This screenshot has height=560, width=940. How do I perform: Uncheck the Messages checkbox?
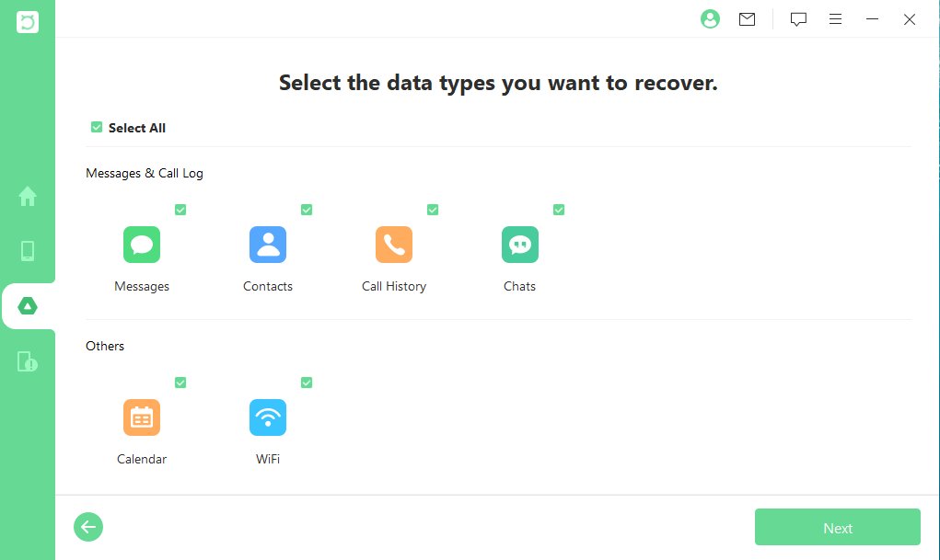(180, 210)
